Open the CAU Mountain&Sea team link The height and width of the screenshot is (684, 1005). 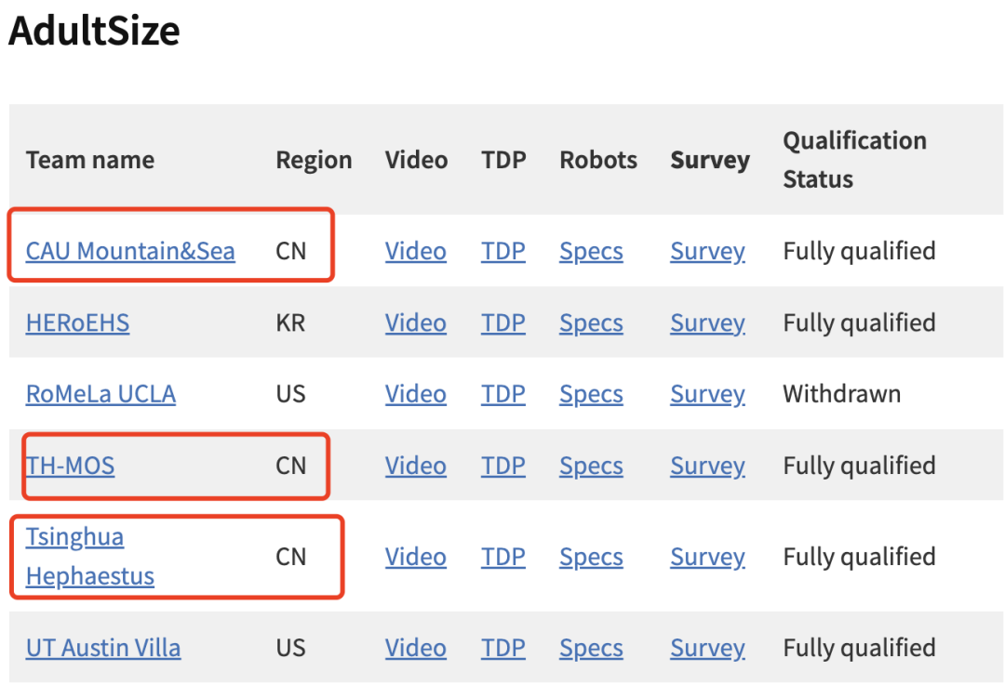coord(130,251)
